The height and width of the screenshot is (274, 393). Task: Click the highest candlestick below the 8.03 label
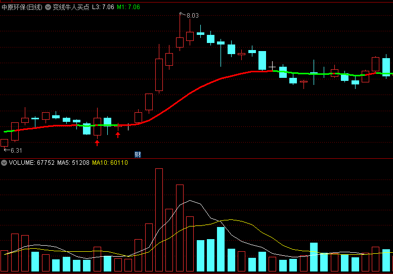coord(180,42)
